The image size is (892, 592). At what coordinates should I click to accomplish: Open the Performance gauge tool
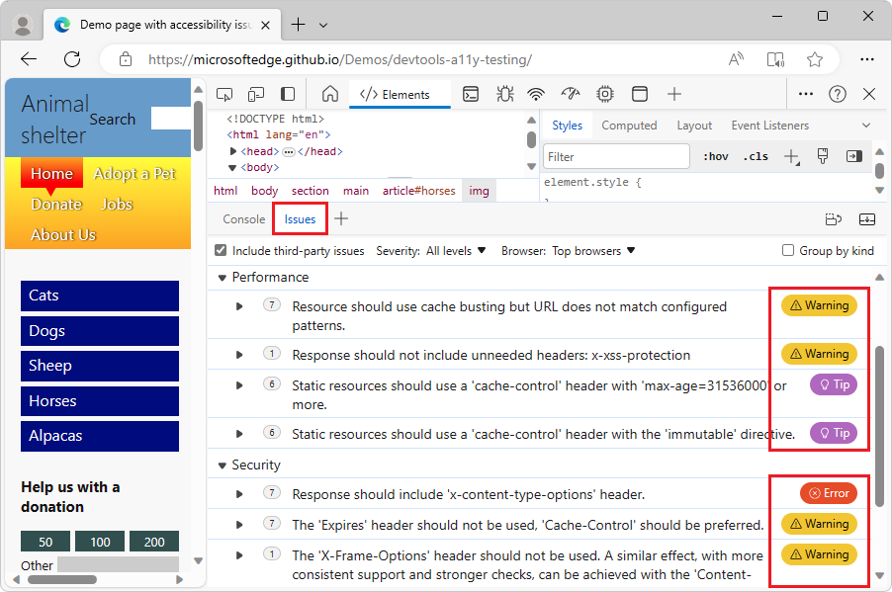(x=570, y=93)
